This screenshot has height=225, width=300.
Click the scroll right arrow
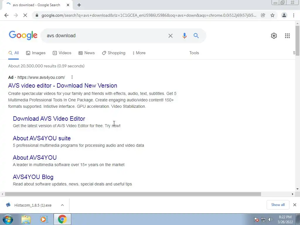tap(293, 194)
